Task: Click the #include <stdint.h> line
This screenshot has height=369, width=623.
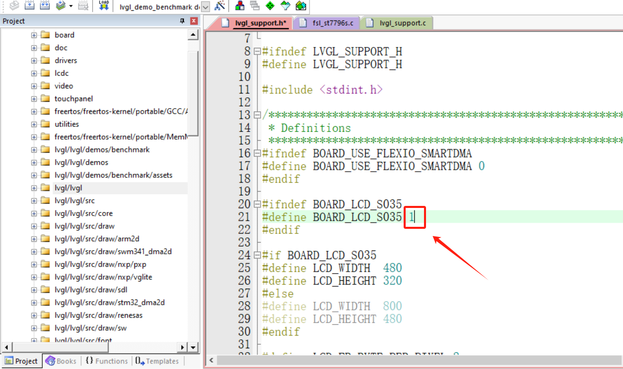Action: click(x=322, y=90)
